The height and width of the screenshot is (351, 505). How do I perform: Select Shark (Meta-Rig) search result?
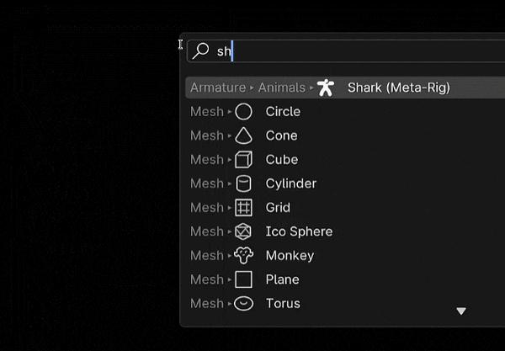pos(345,88)
